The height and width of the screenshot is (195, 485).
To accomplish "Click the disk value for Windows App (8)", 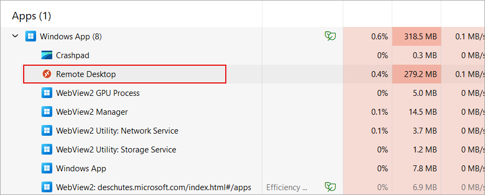I will (470, 37).
